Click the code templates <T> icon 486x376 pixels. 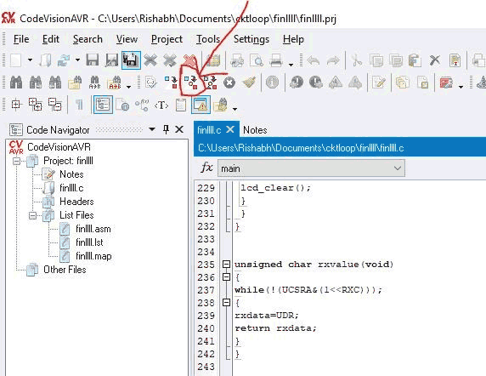tap(161, 105)
